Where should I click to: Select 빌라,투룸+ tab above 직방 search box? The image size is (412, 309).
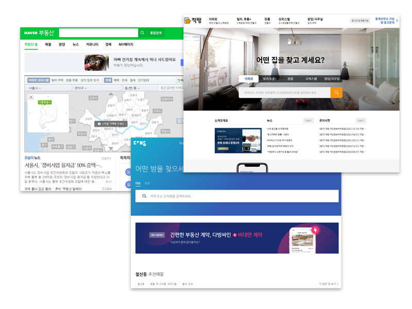pos(269,79)
